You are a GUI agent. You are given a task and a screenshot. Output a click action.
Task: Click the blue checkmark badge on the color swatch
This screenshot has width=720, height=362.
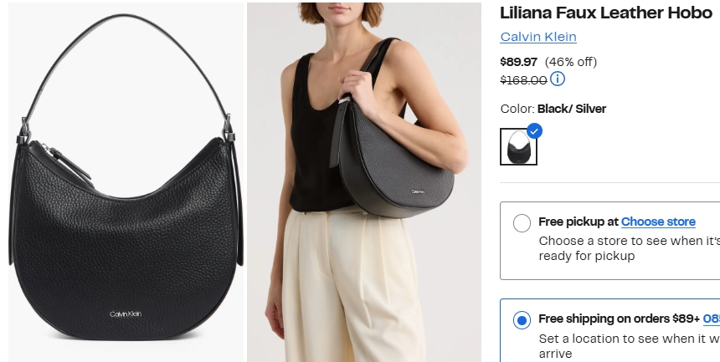click(x=534, y=131)
